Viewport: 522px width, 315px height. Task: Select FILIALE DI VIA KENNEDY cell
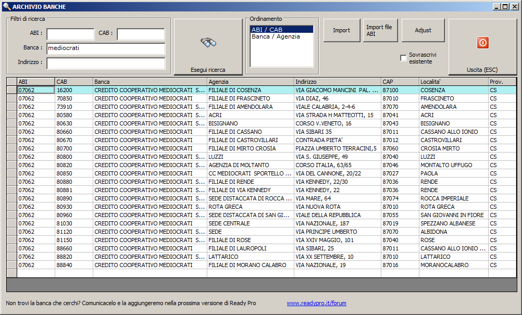coord(251,190)
